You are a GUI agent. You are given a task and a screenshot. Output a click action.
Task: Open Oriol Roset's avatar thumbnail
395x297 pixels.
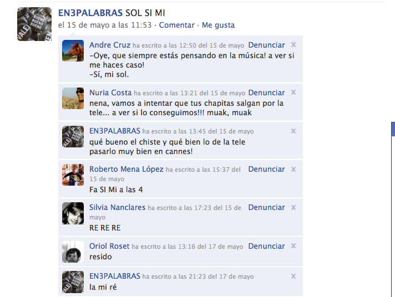pyautogui.click(x=73, y=252)
